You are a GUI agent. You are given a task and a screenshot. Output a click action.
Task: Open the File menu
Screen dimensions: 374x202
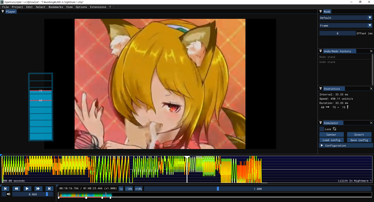click(5, 7)
